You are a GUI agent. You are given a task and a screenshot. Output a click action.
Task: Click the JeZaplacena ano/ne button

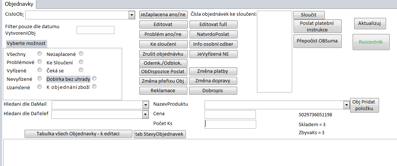pyautogui.click(x=163, y=15)
